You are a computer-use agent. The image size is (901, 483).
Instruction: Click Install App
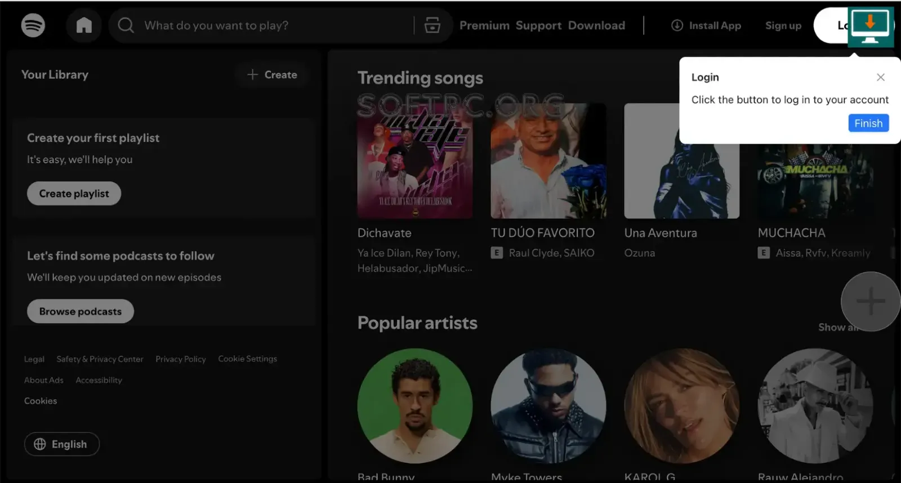[706, 25]
